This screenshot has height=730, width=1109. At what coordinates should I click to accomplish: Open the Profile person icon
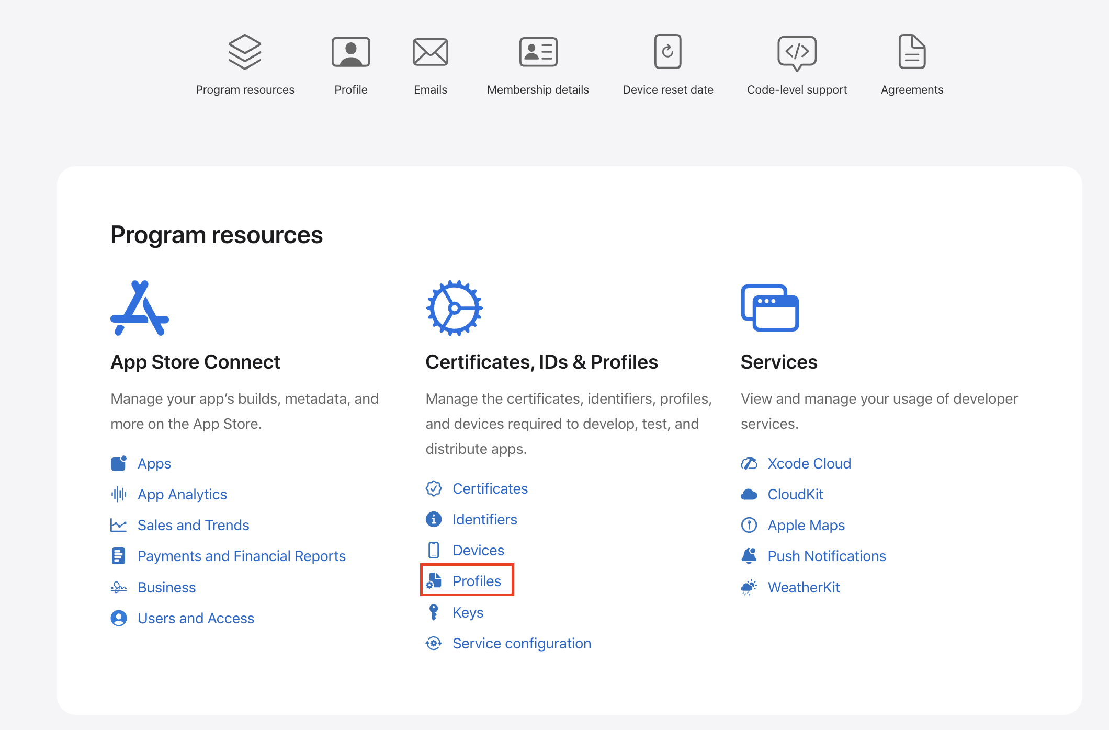coord(350,52)
